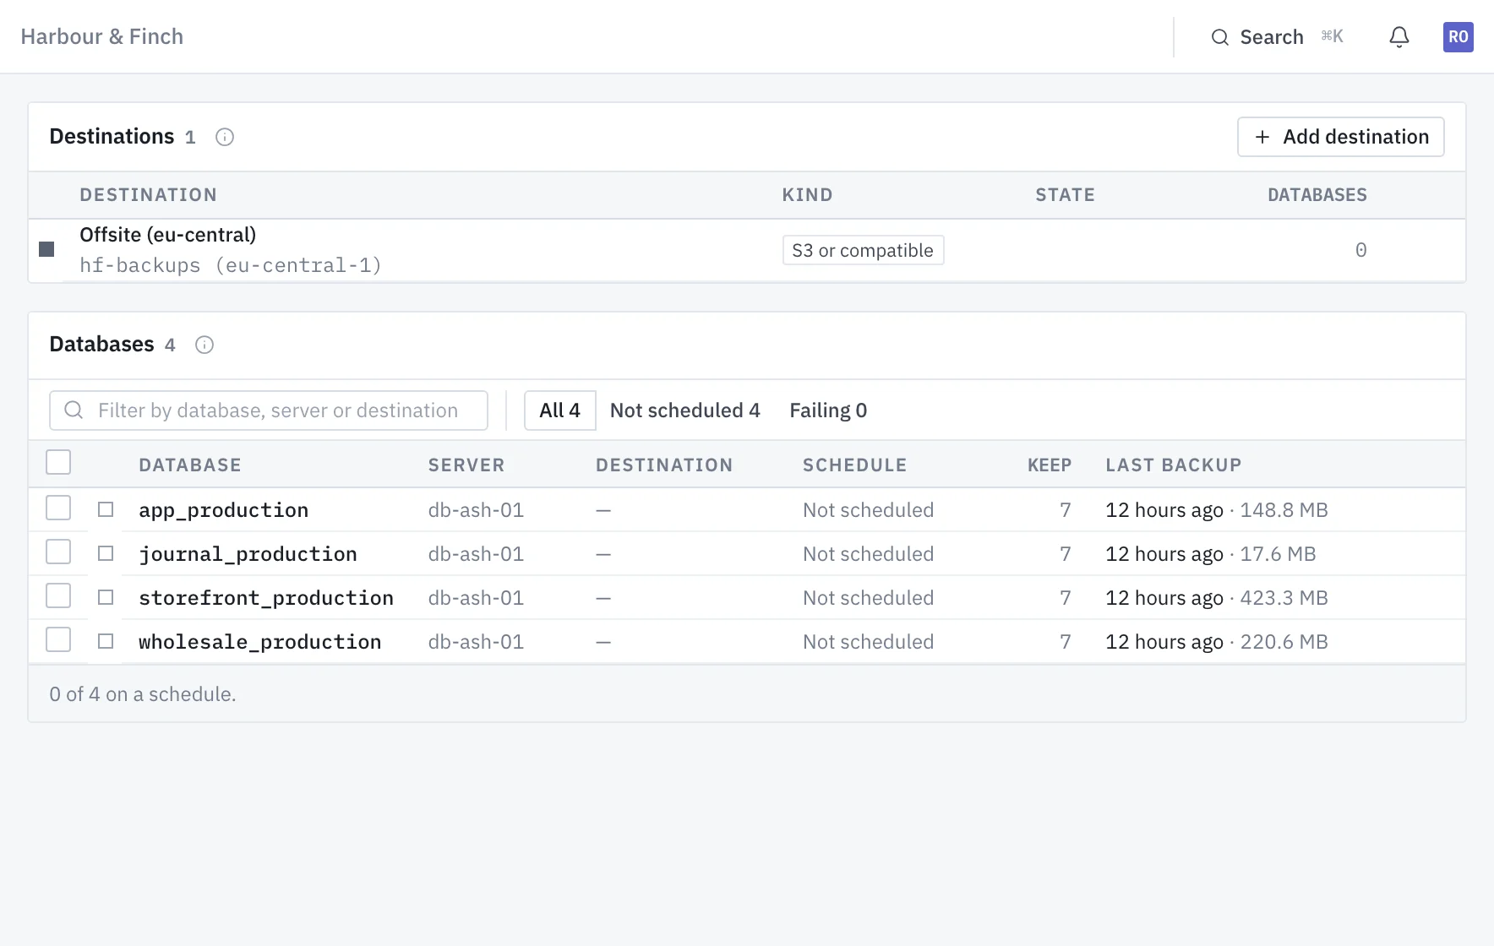Click the 17.6 MB last backup entry
This screenshot has height=946, width=1494.
point(1278,554)
